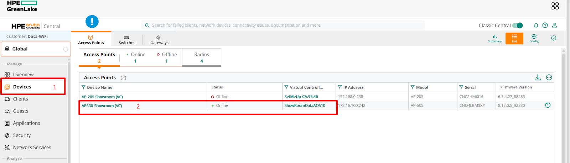Click firmware 8.12.0.5_92330
Image resolution: width=570 pixels, height=163 pixels.
point(511,105)
